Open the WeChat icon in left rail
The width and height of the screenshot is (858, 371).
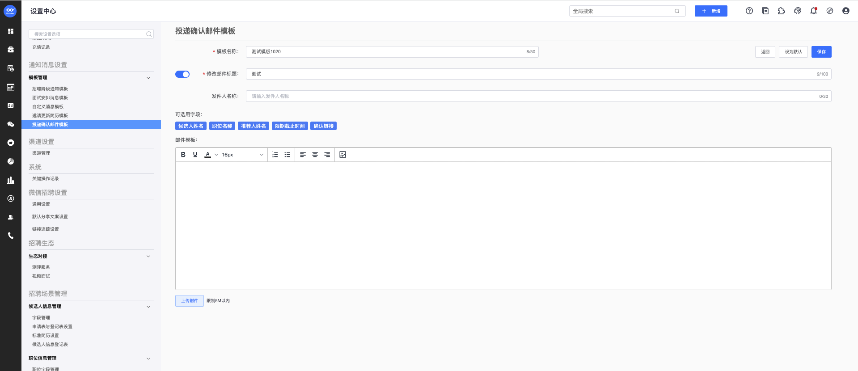[x=11, y=124]
